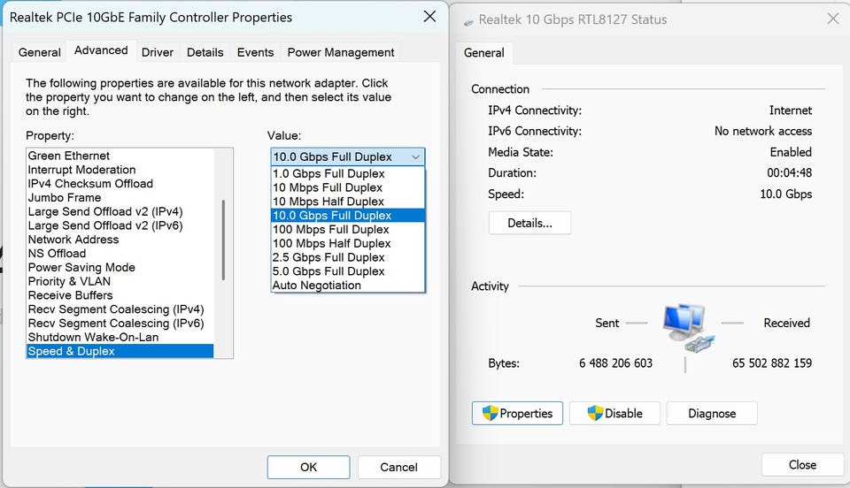Click the Duration value 00:04:48
The width and height of the screenshot is (850, 488).
tap(789, 173)
